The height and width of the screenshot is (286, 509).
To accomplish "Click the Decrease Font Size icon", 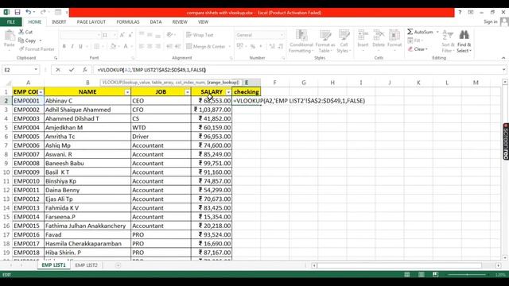I will coord(130,35).
